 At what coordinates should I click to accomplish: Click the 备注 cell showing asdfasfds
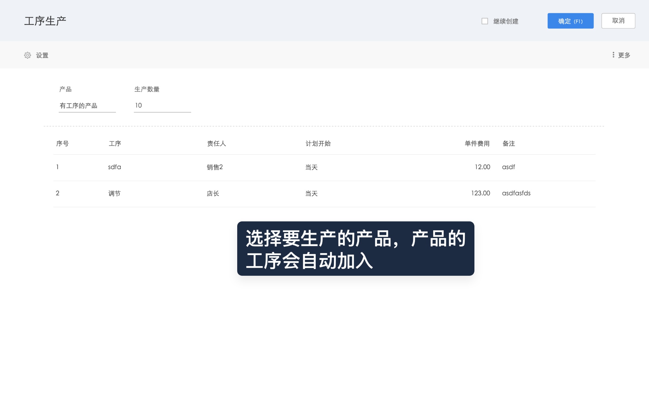[516, 193]
